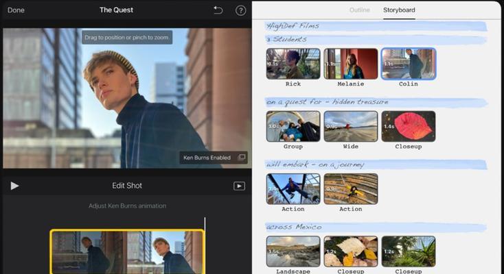Click the 'The Quest' project title
Image resolution: width=504 pixels, height=274 pixels.
coord(116,10)
